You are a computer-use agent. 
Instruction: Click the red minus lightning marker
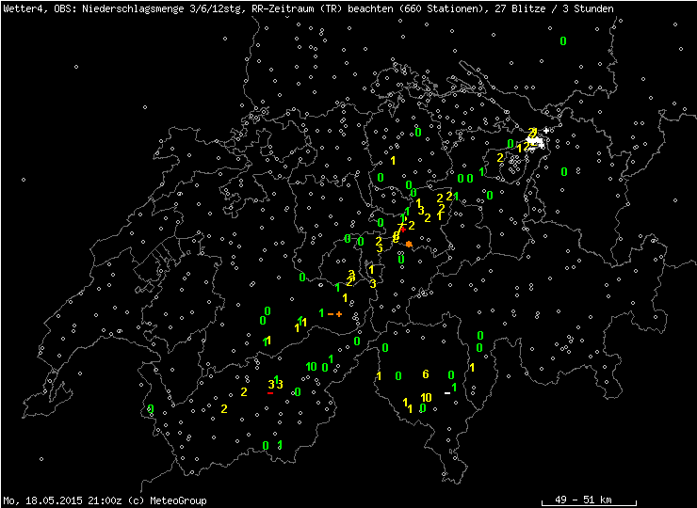(270, 394)
